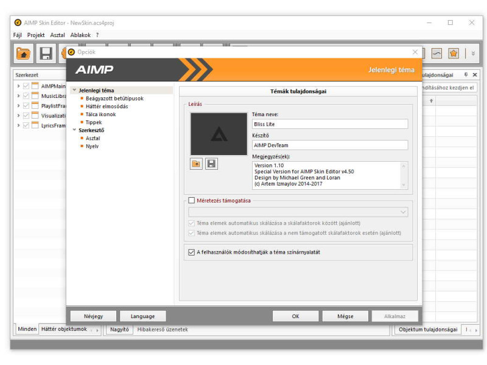Expand LyricsFrame tree node
The width and height of the screenshot is (487, 365).
click(18, 125)
